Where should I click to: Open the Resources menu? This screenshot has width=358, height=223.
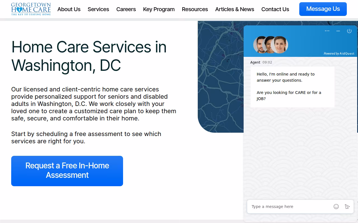coord(195,9)
